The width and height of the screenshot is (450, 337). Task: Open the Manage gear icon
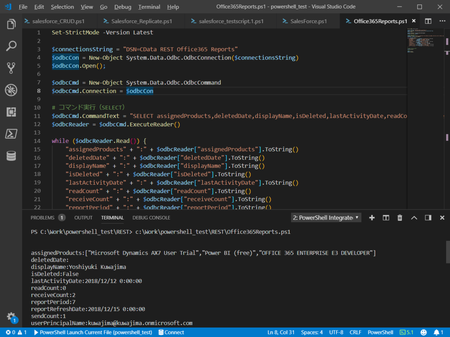[11, 317]
